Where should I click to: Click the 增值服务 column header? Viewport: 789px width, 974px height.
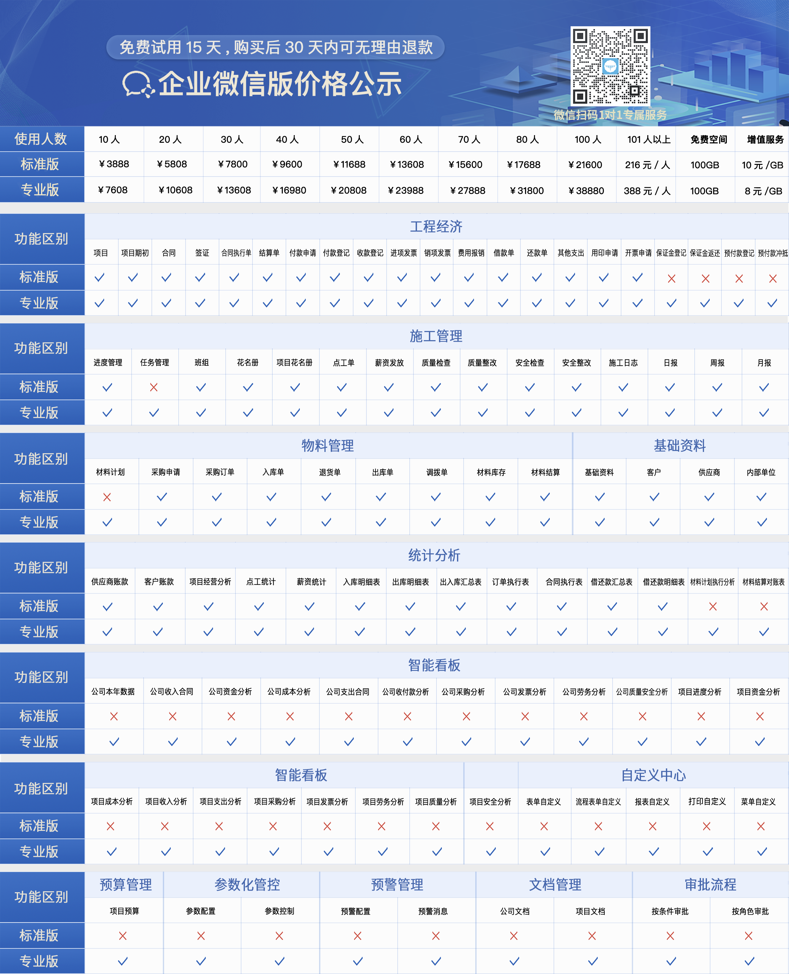pos(765,140)
